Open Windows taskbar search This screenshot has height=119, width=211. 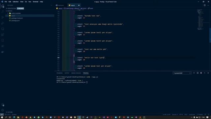click(6, 117)
